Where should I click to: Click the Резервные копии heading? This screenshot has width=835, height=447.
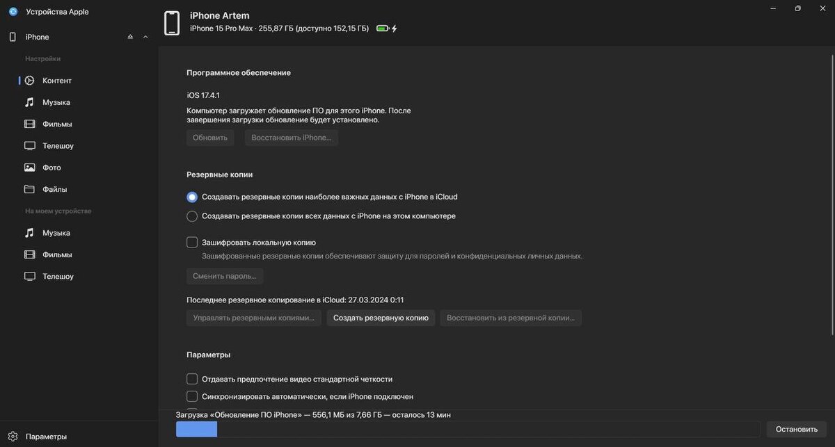point(220,174)
